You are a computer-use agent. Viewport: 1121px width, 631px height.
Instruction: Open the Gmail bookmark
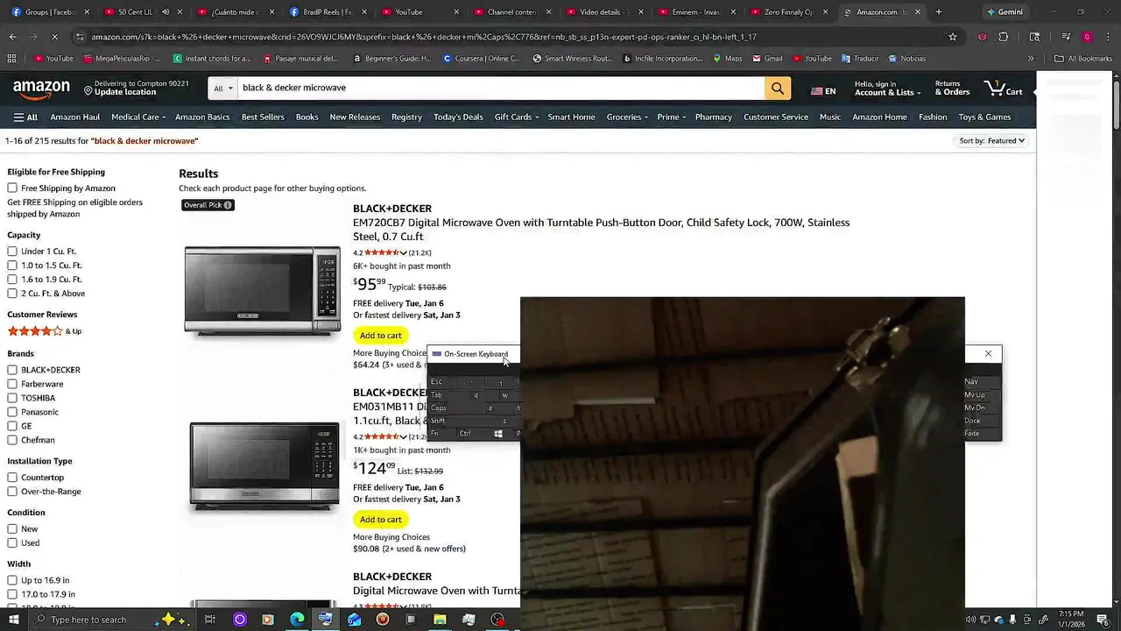click(766, 59)
